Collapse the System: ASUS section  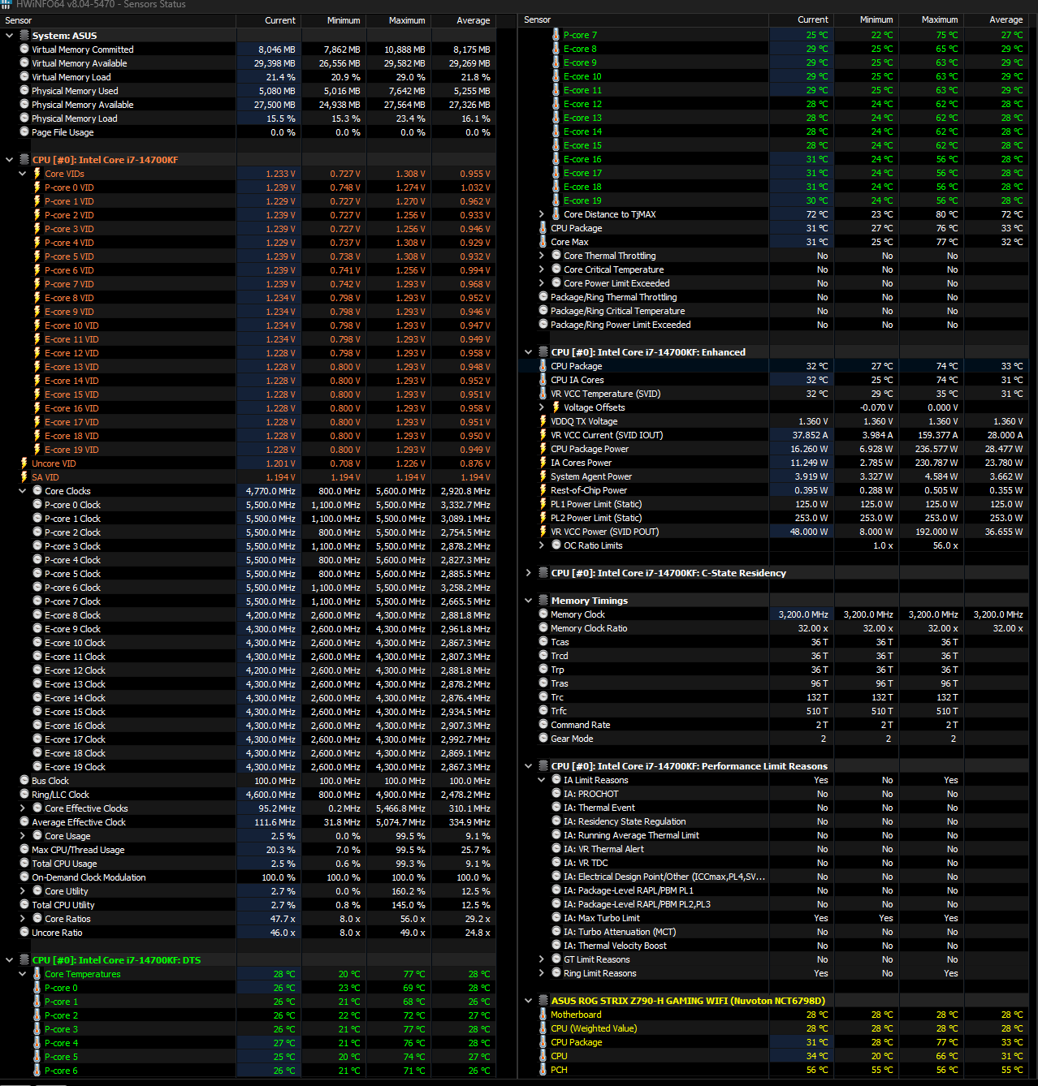tap(10, 36)
